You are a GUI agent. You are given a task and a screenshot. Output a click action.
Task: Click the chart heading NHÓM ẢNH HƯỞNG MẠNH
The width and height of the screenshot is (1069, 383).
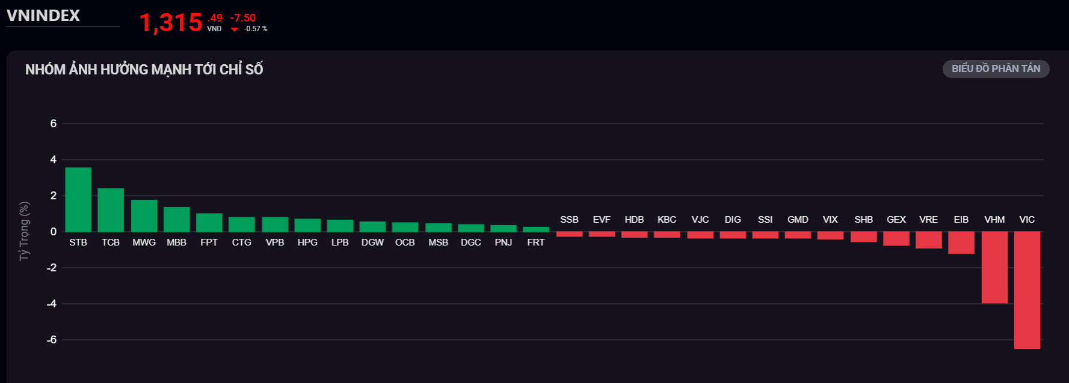(x=144, y=70)
